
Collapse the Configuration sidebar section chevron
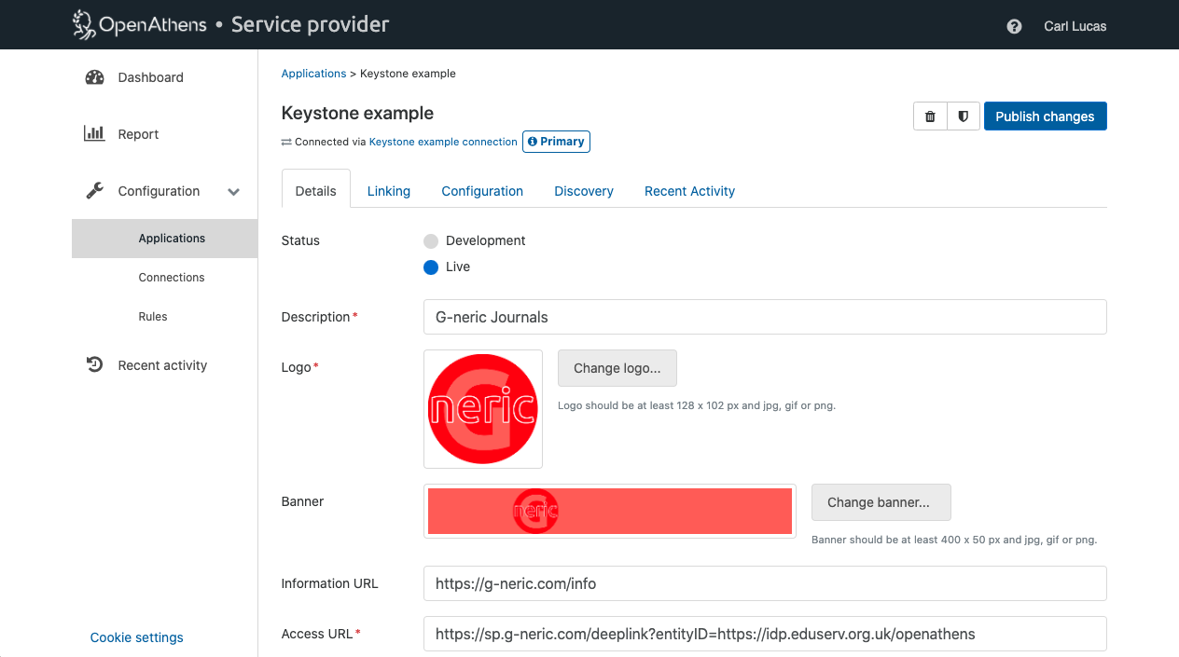click(233, 192)
